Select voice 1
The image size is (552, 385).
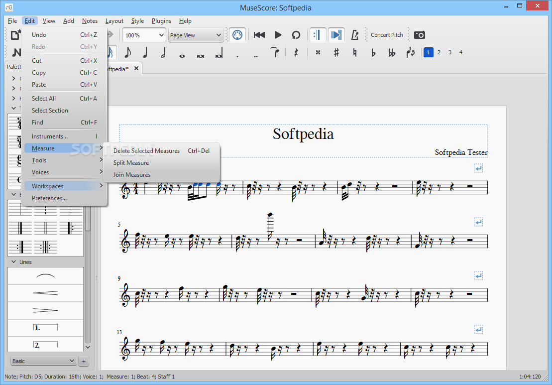(x=428, y=52)
